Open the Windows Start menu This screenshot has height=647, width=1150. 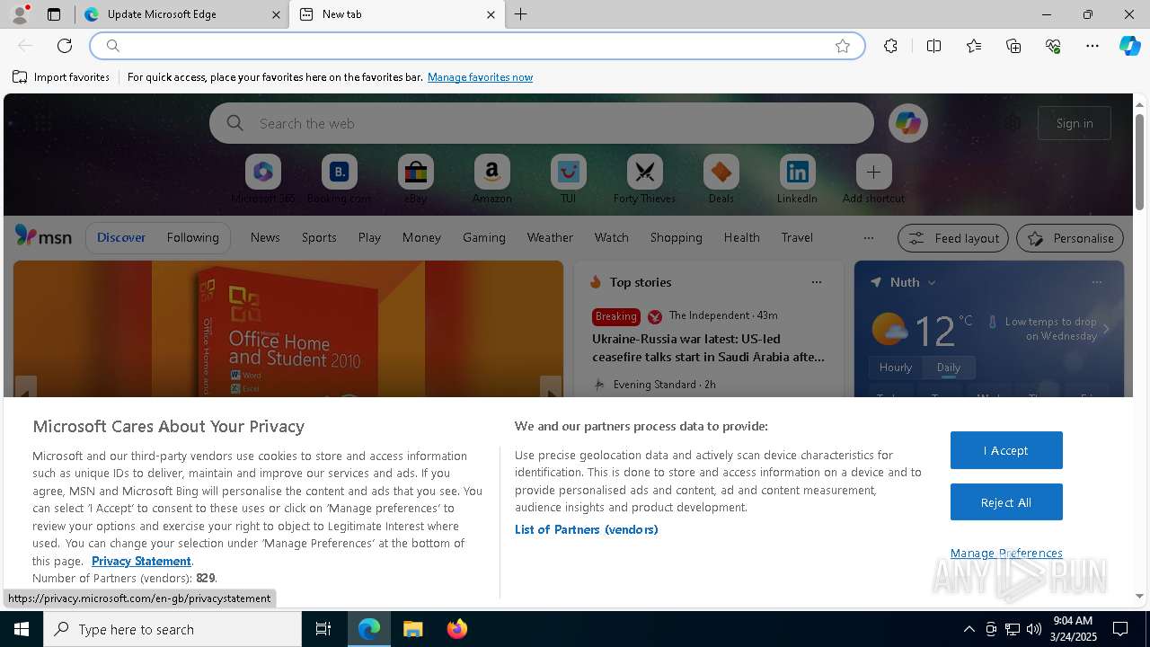[x=22, y=629]
